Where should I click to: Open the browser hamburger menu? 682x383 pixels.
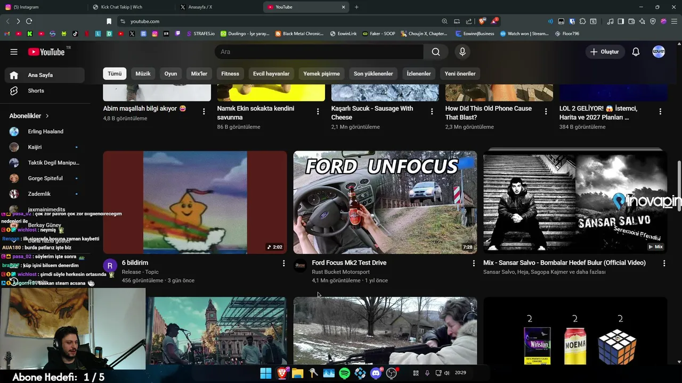pyautogui.click(x=674, y=21)
